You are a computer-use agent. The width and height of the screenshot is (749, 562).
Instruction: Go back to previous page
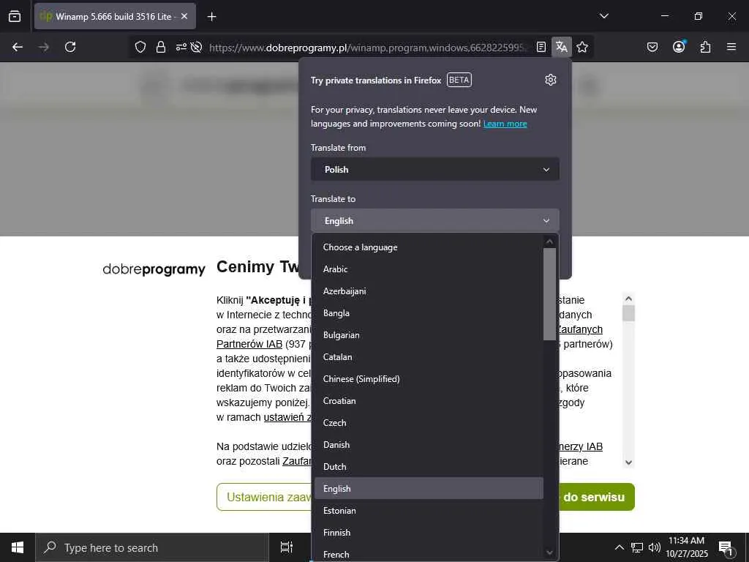click(18, 47)
